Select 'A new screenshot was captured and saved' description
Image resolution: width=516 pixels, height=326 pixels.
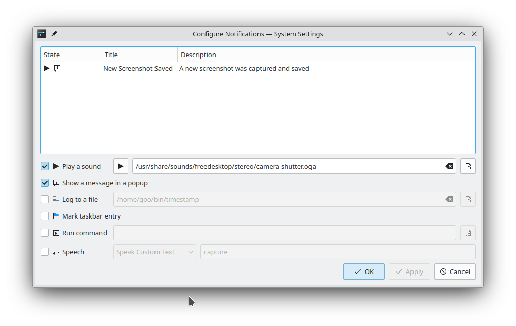point(244,69)
